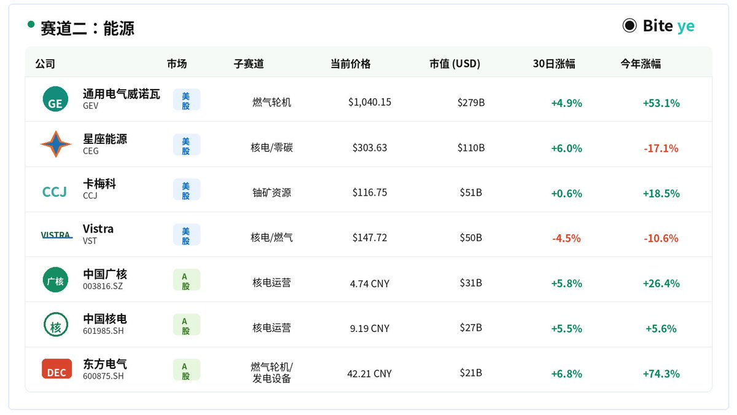Click the 燃气轮机 sub-track cell for GEV
The width and height of the screenshot is (737, 415).
(x=272, y=102)
